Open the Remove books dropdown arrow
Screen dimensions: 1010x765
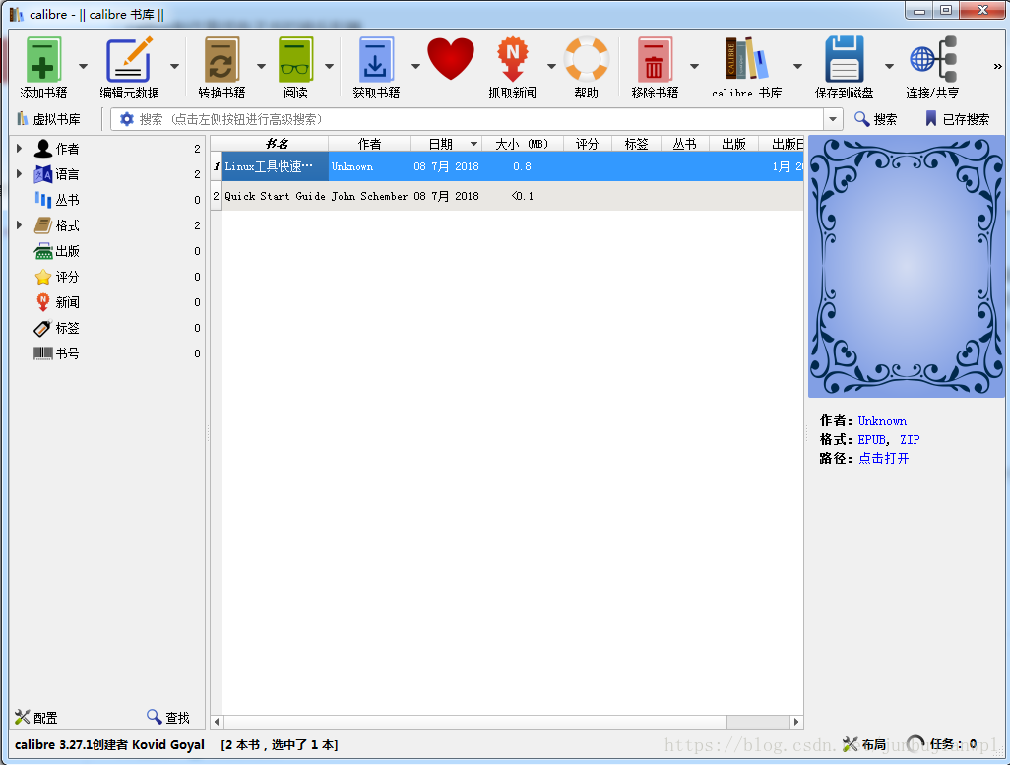click(x=694, y=66)
